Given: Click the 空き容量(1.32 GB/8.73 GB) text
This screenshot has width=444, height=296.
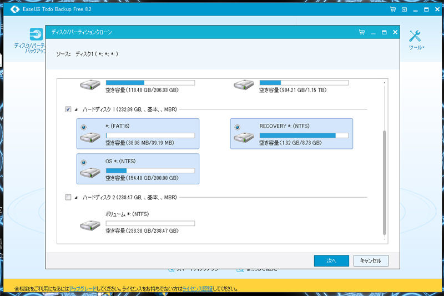Looking at the screenshot, I should click(290, 143).
